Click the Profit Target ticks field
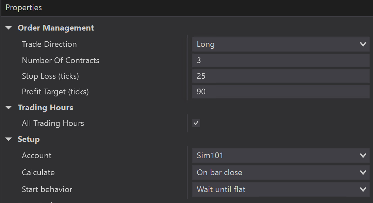Viewport: 373px width, 203px height. coord(280,92)
